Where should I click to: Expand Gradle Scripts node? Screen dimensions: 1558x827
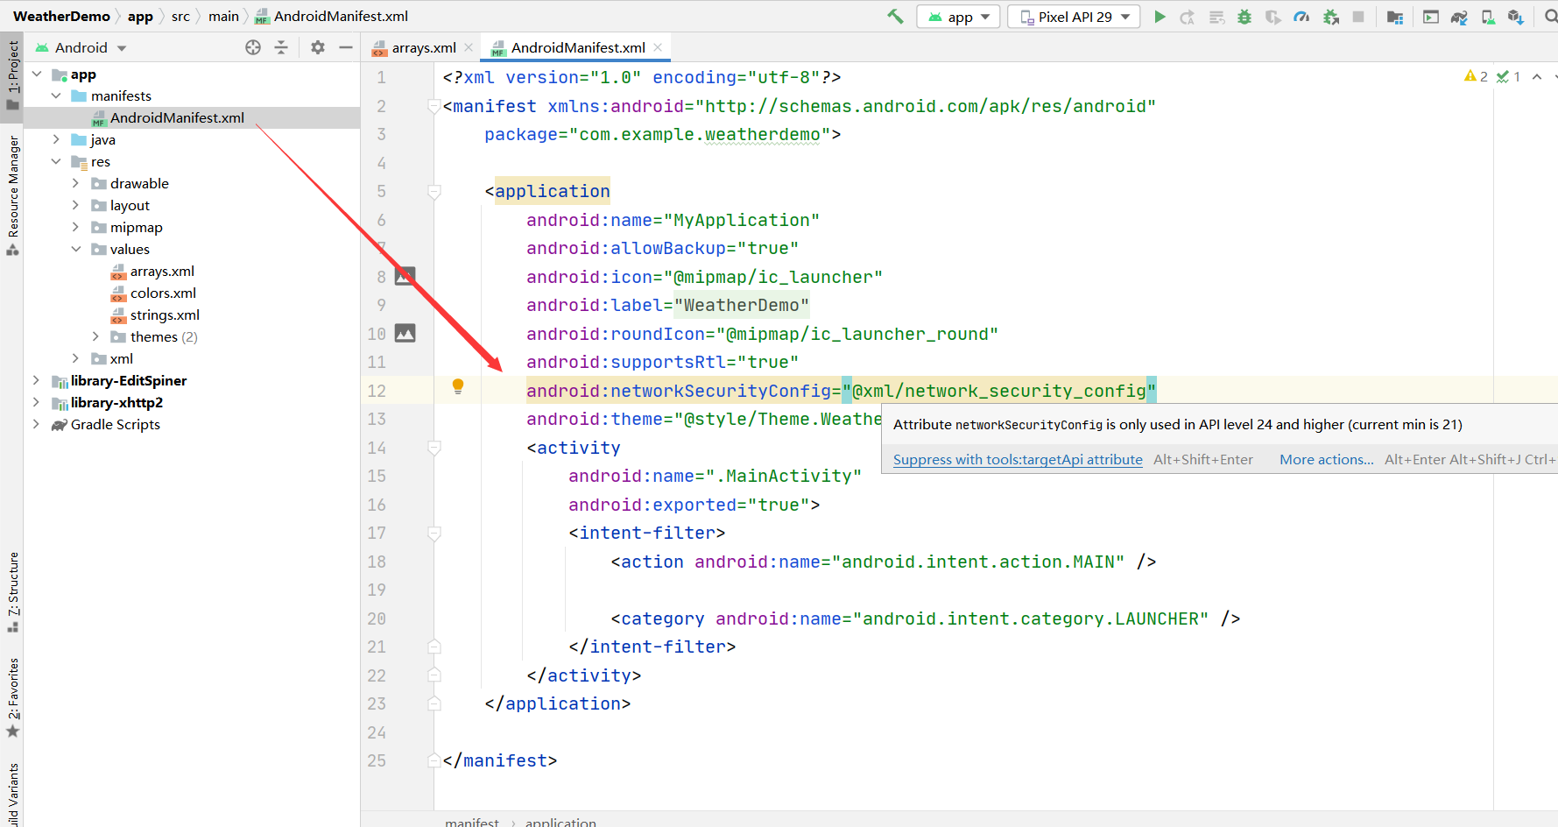pos(36,424)
